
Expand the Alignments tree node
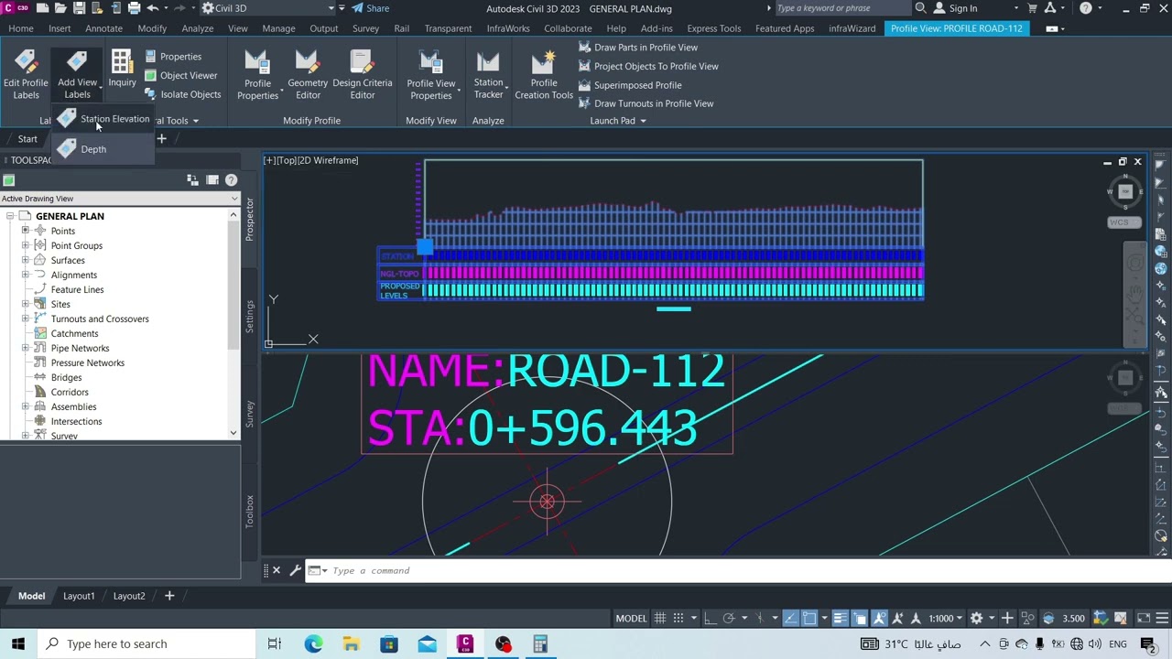click(x=26, y=275)
